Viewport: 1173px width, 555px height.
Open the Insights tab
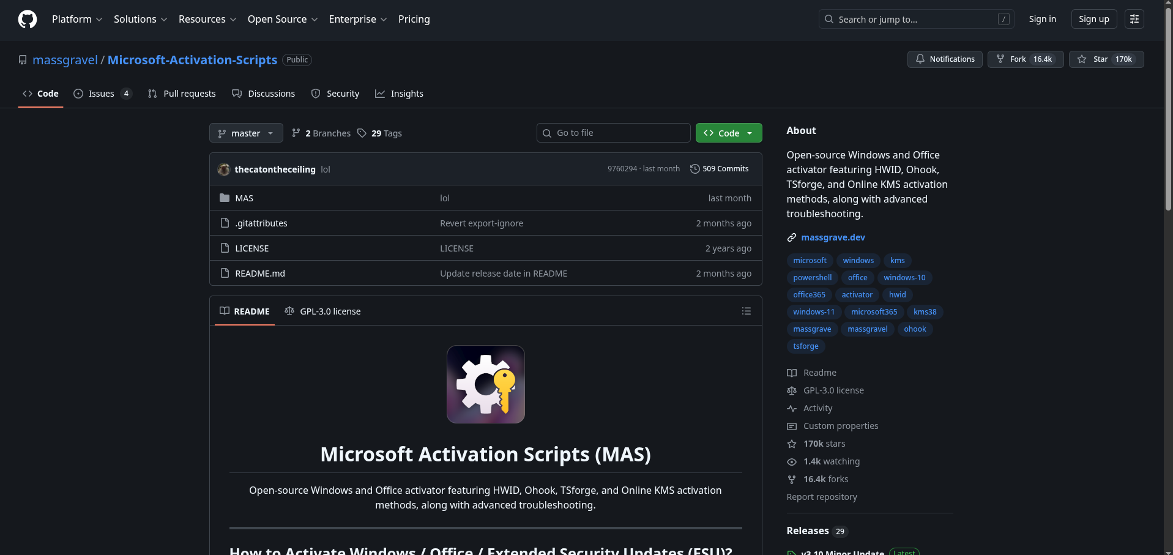click(x=400, y=93)
